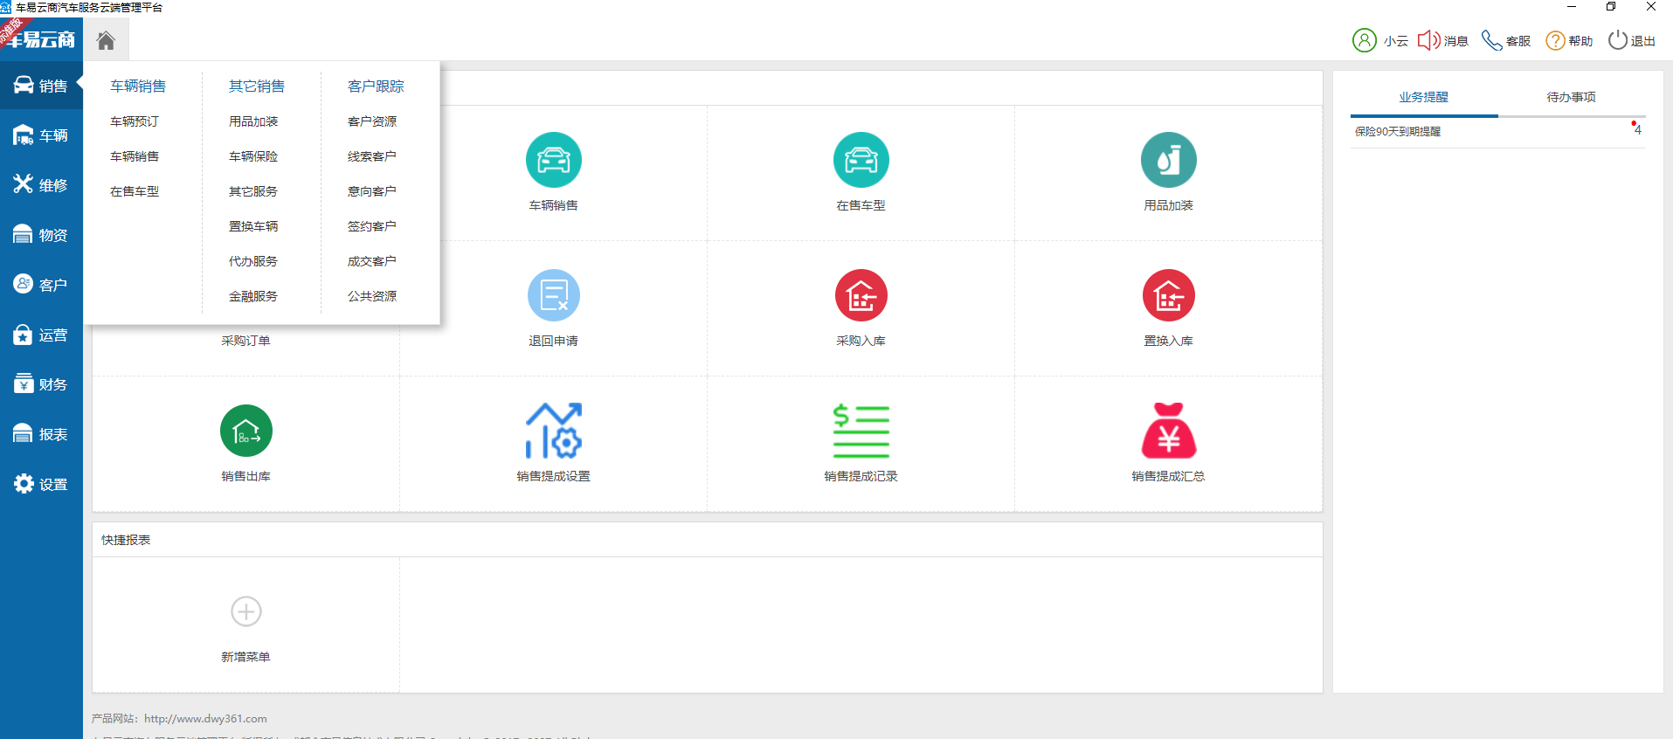Open the 销售 sidebar module
This screenshot has height=739, width=1673.
click(x=41, y=86)
